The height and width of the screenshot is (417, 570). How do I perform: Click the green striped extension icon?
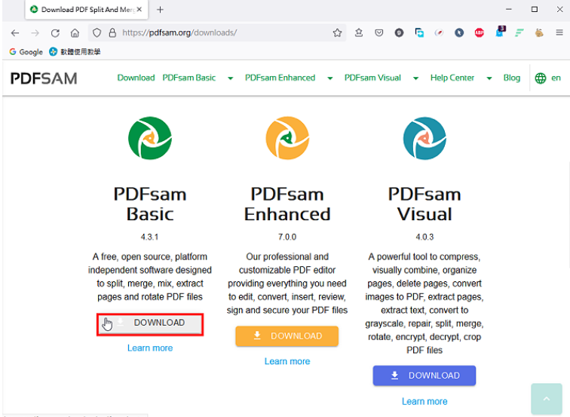519,32
